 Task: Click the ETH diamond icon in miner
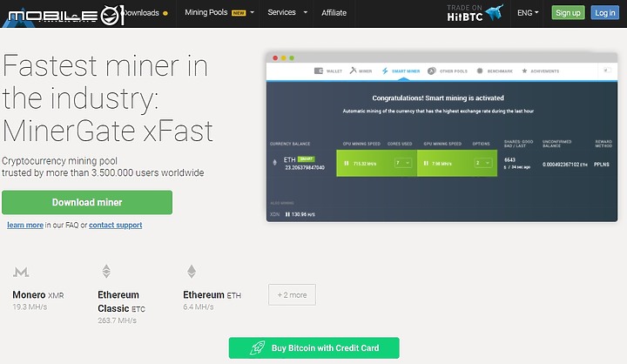coord(274,162)
